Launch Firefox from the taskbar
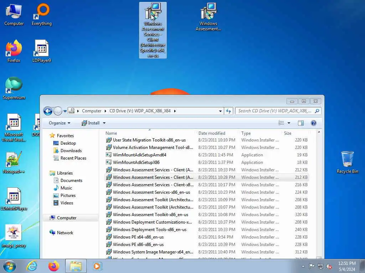The width and height of the screenshot is (365, 273). pyautogui.click(x=54, y=266)
